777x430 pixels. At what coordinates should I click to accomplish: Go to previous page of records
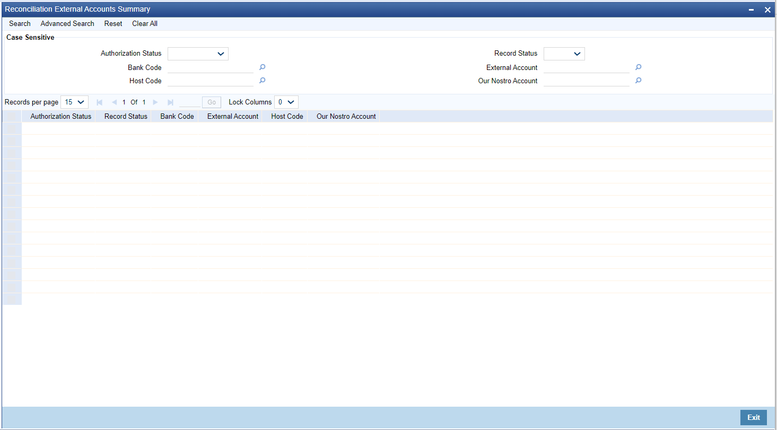coord(114,102)
